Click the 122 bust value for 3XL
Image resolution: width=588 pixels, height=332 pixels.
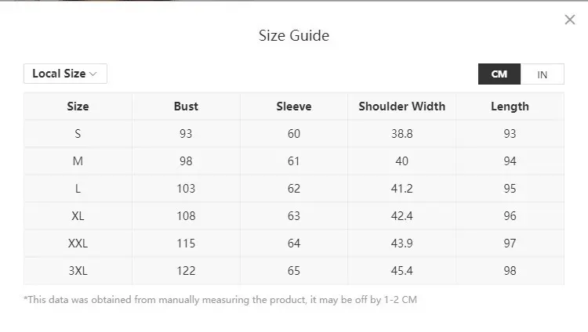coord(186,271)
